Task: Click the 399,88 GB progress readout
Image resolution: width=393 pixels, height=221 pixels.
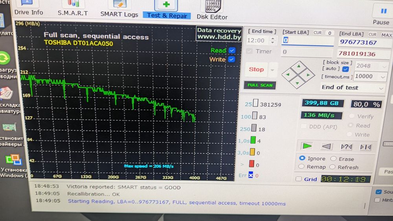Action: (x=322, y=103)
